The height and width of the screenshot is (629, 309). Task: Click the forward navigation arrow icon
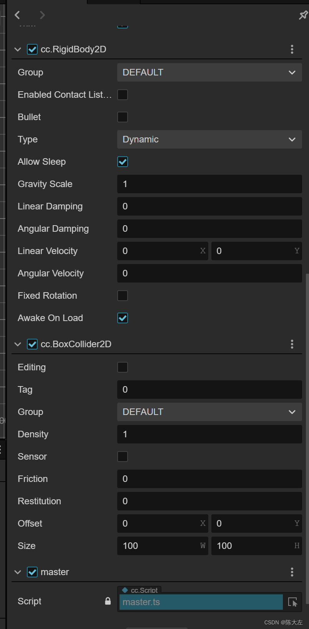point(42,15)
